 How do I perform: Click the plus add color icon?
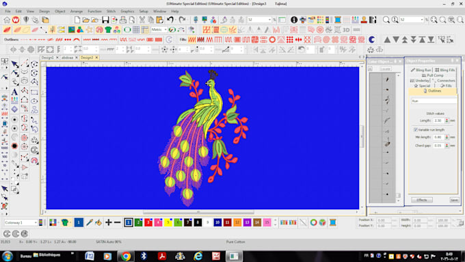tap(109, 222)
